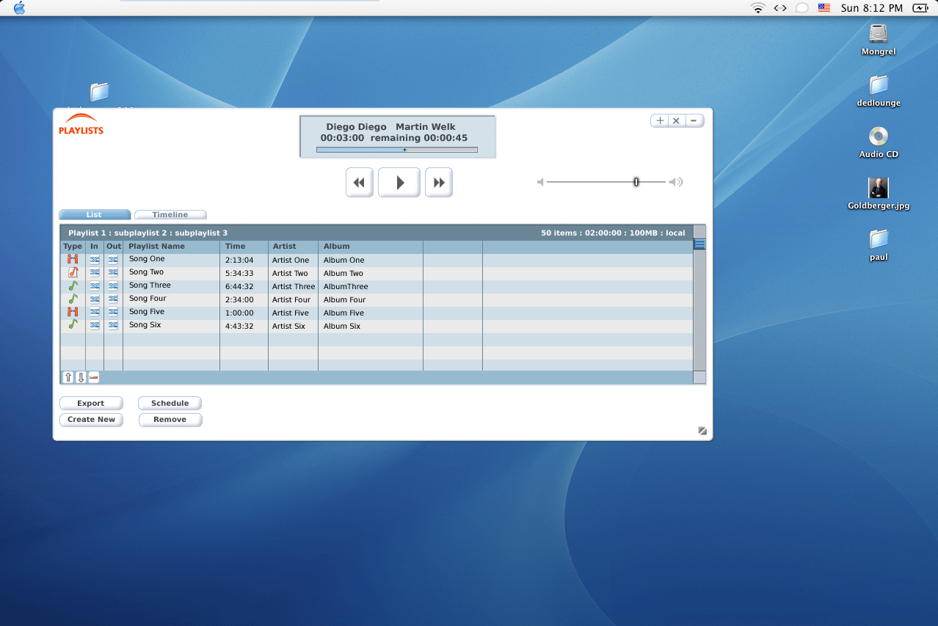Click the green note icon for Song Four
This screenshot has height=626, width=938.
click(73, 299)
